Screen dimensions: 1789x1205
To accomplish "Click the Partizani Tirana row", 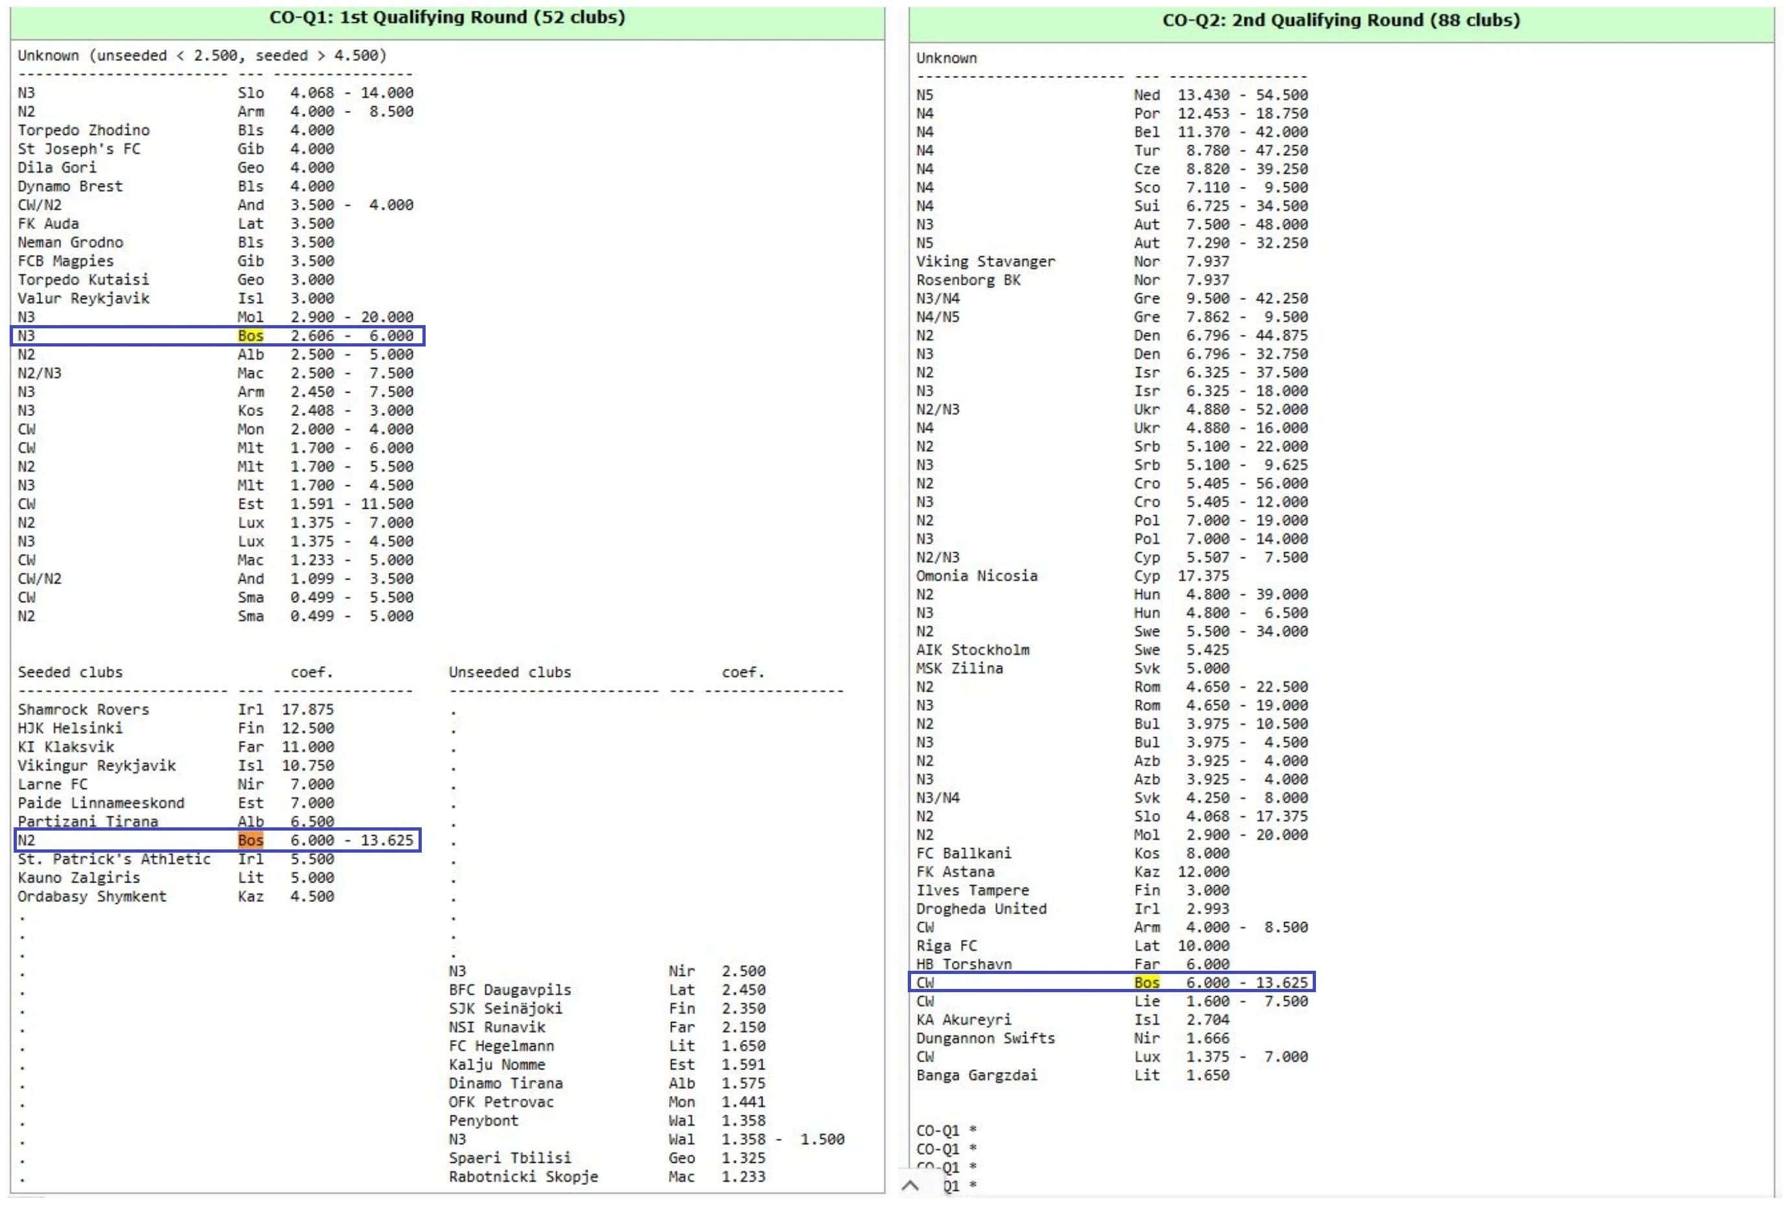I will click(x=176, y=821).
